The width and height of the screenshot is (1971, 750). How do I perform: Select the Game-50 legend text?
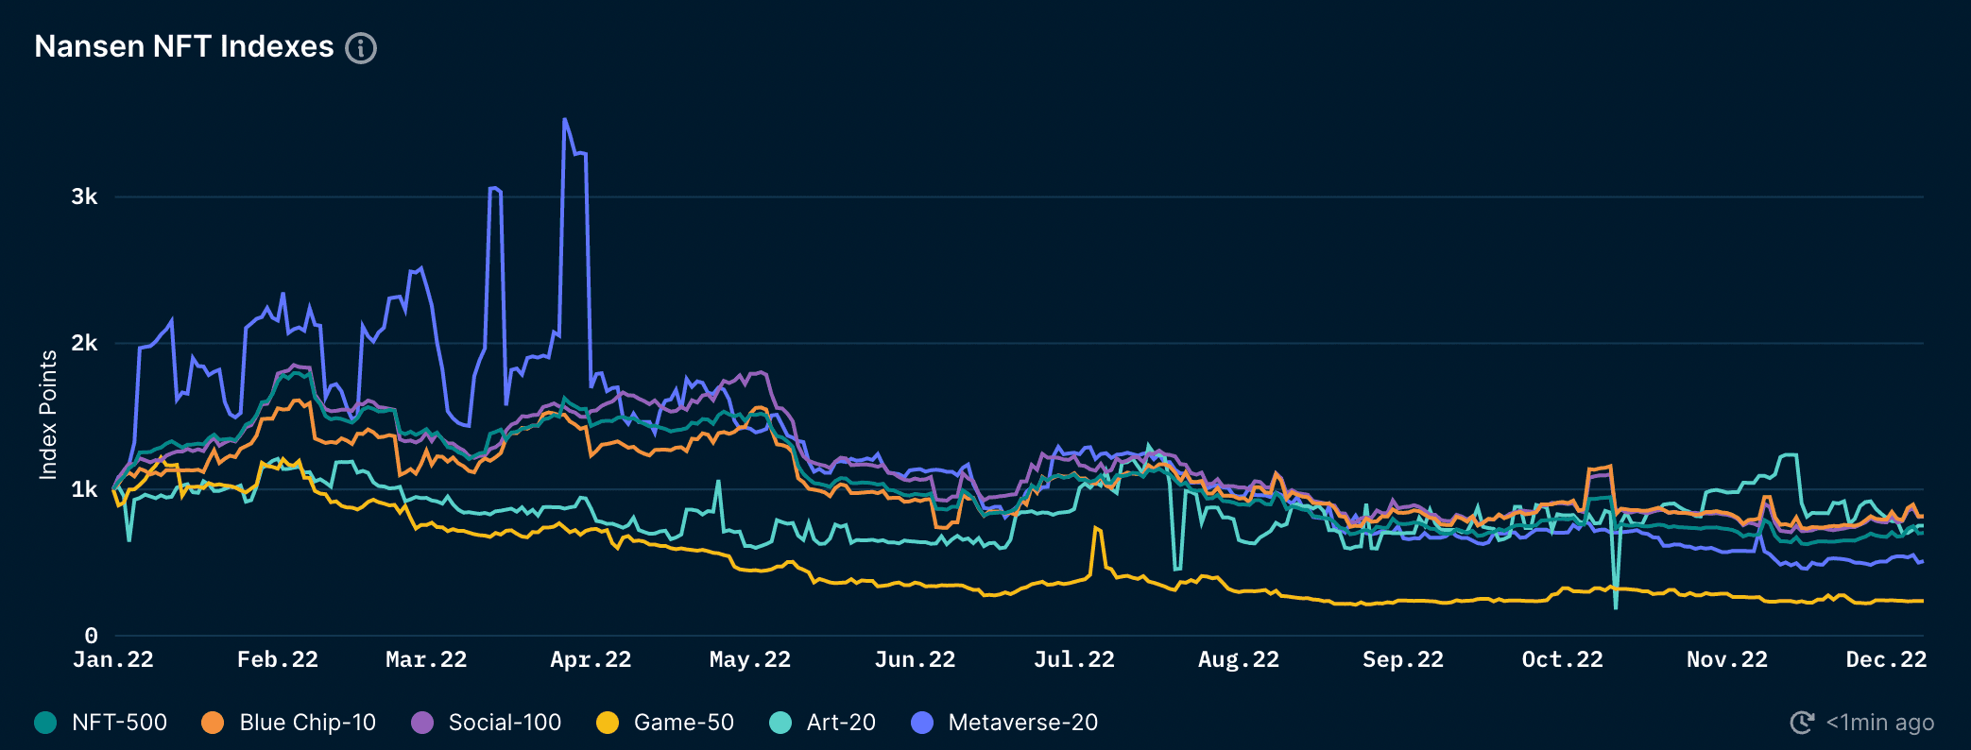(683, 723)
